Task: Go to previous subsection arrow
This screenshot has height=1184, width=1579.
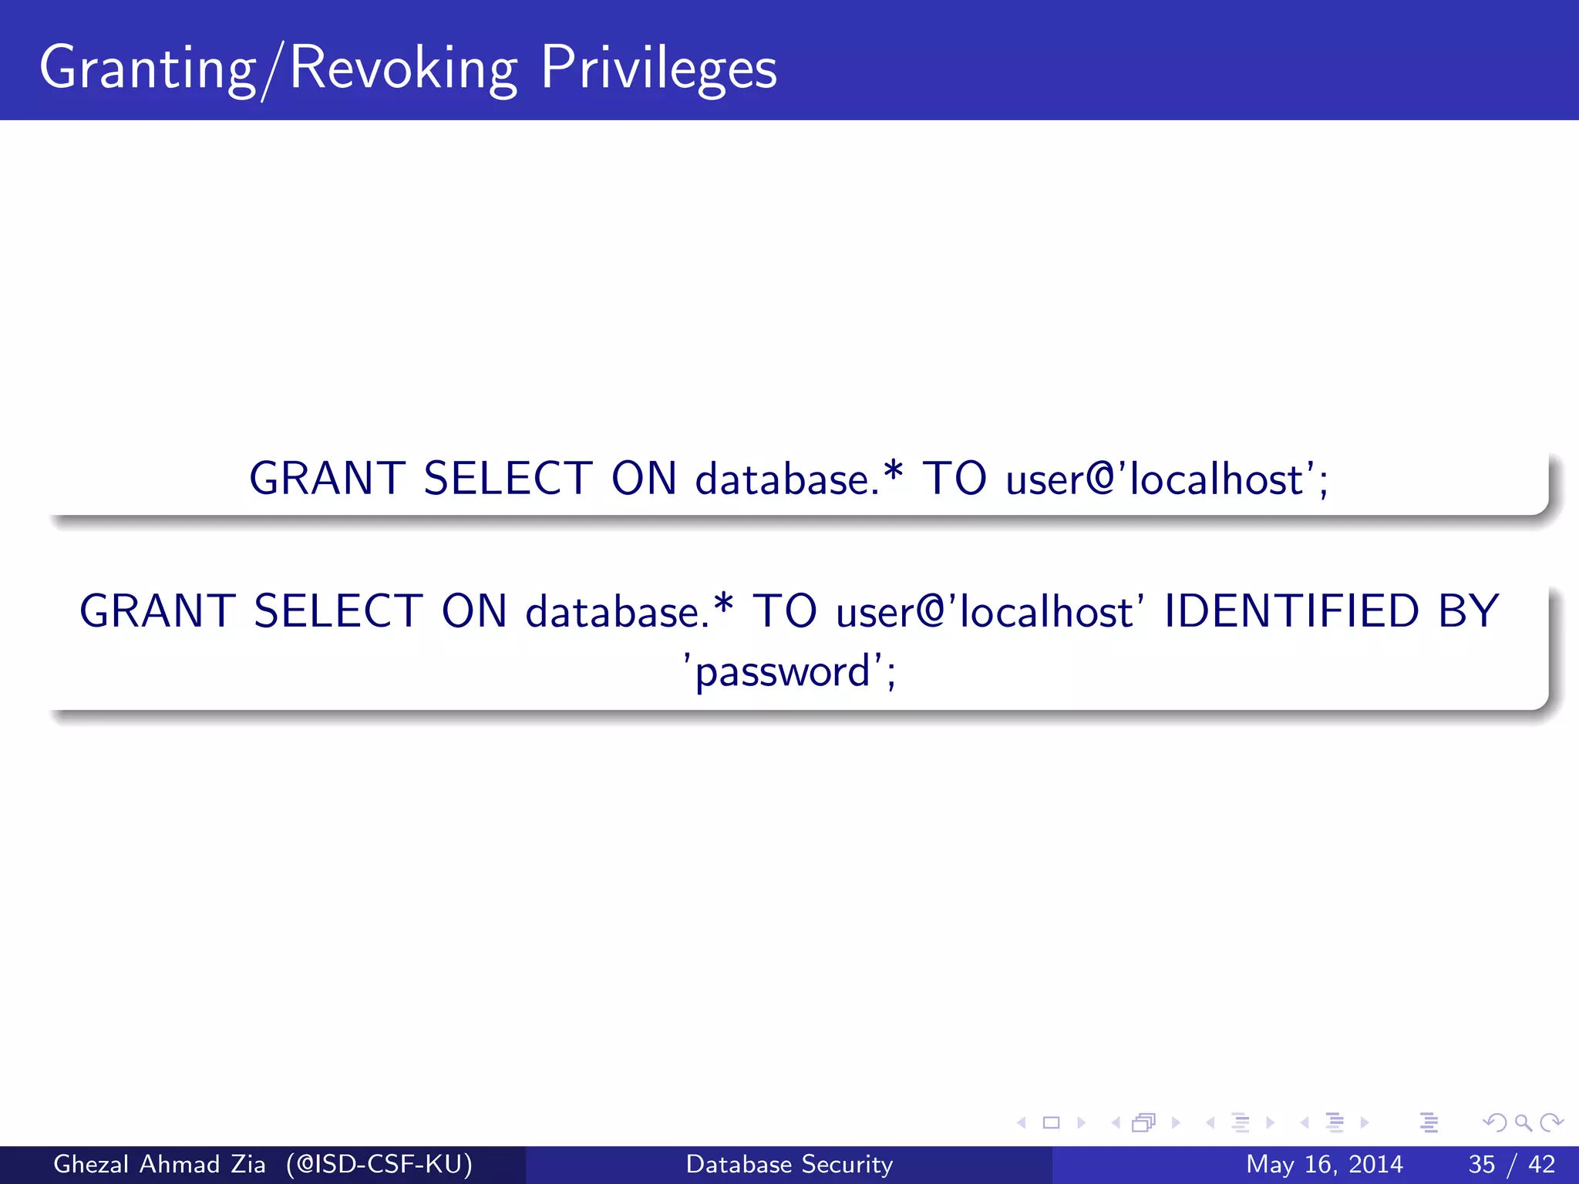Action: point(1210,1123)
